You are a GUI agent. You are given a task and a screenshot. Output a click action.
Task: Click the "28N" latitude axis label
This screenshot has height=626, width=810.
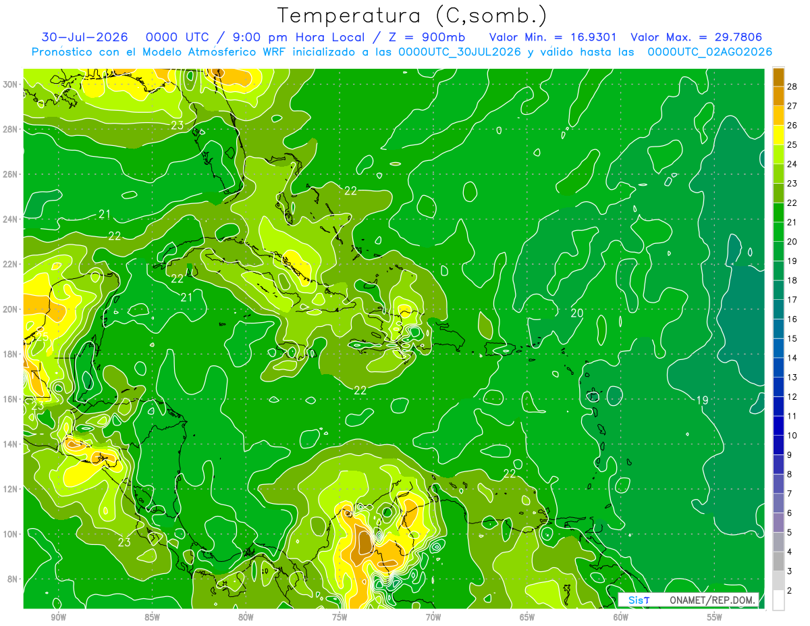point(11,129)
